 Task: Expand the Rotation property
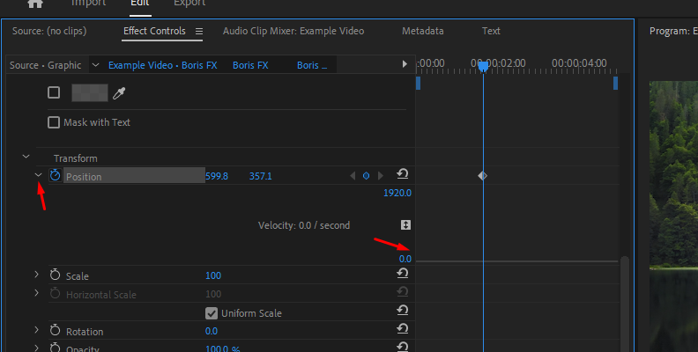(x=37, y=330)
